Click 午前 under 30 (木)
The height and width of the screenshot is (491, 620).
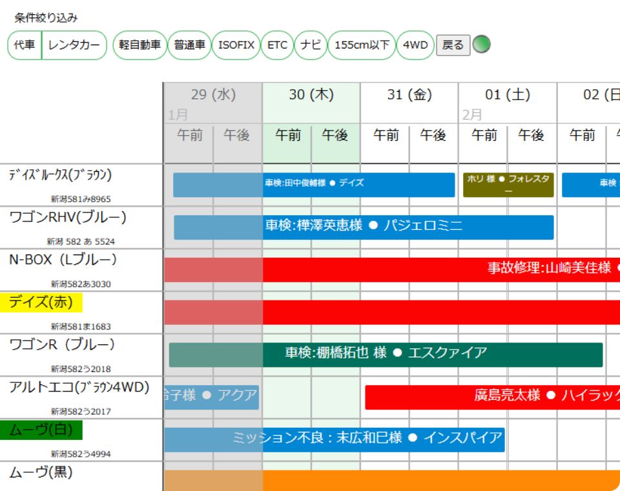288,135
